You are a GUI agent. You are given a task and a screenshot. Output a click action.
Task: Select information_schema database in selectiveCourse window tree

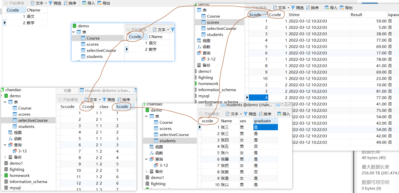pos(25,182)
